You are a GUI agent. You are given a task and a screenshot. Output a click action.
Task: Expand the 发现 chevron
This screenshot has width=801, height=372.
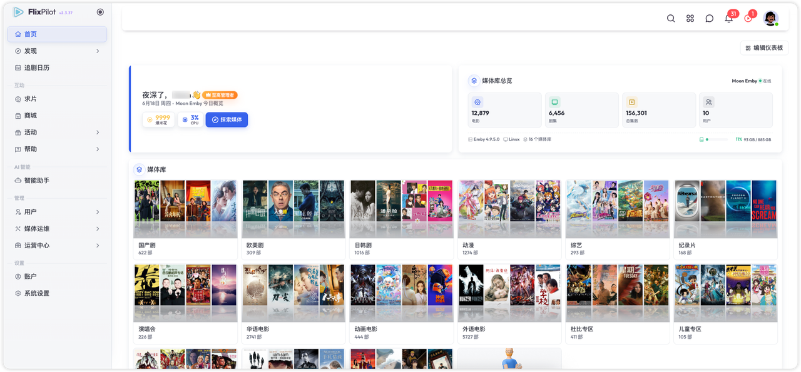(x=98, y=51)
